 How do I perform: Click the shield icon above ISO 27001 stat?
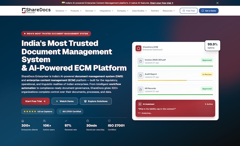pyautogui.click(x=109, y=121)
